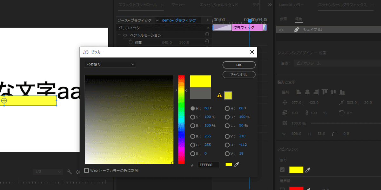Reset the 位置 parameter
381x190 pixels.
click(x=207, y=42)
